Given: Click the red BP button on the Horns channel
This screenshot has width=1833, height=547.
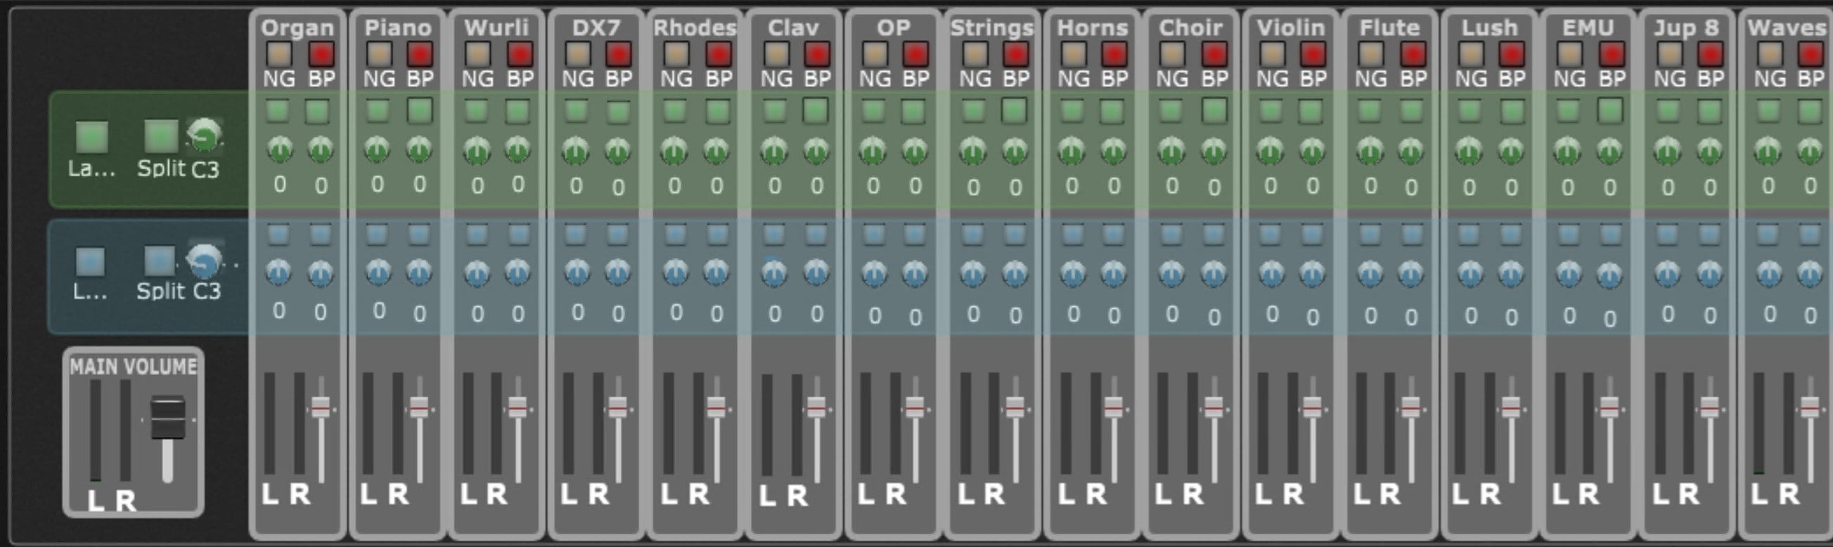Looking at the screenshot, I should coord(1114,54).
